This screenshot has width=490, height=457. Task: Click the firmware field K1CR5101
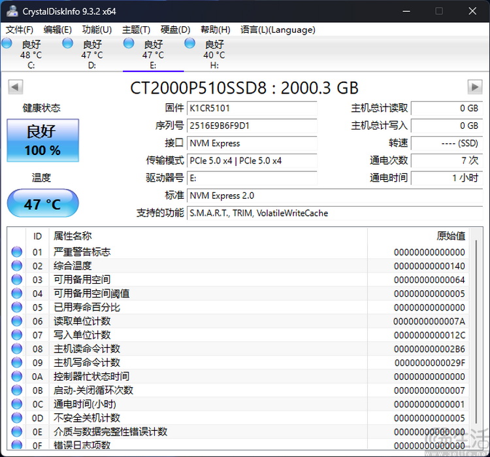pos(252,109)
